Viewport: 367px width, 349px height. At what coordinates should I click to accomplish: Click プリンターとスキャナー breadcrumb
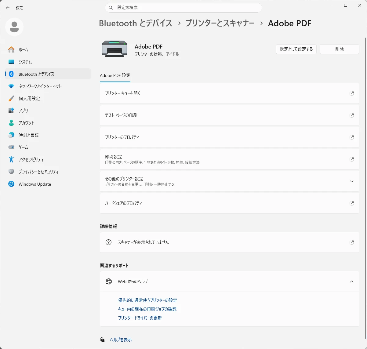[220, 23]
